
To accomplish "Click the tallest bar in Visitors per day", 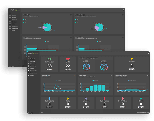I will (x=95, y=88).
